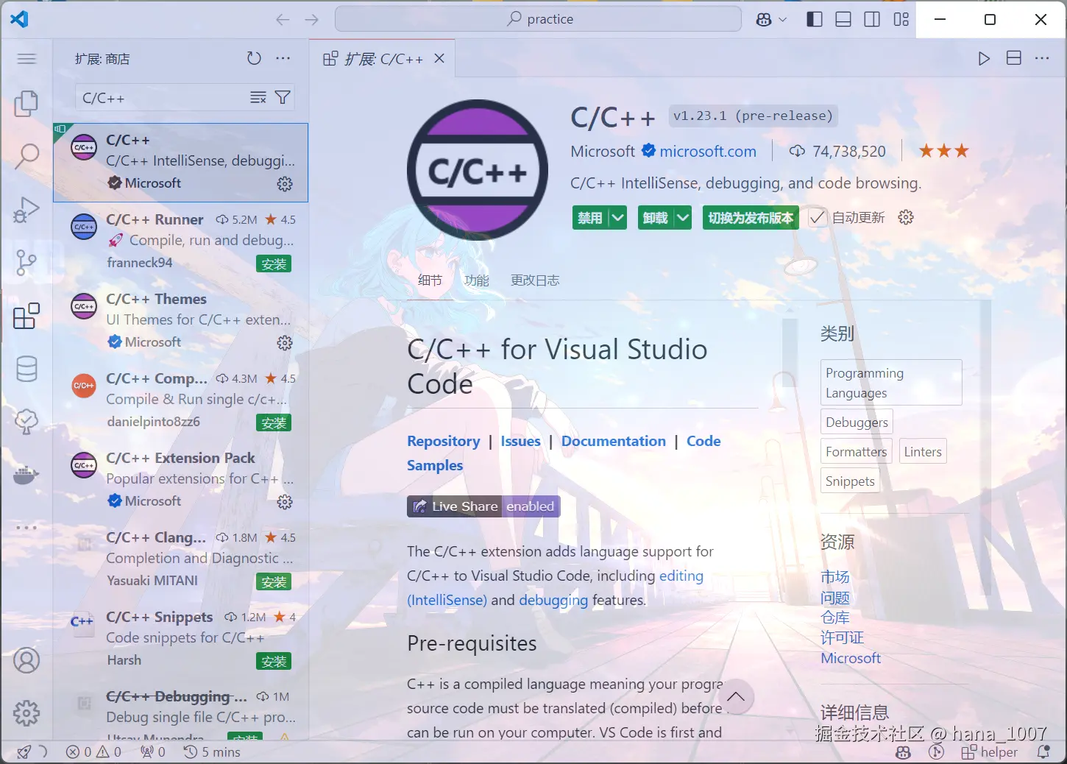
Task: Open extension settings gear beside auto update
Action: 906,217
